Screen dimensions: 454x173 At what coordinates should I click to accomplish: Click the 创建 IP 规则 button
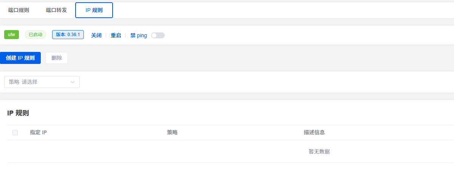point(20,58)
